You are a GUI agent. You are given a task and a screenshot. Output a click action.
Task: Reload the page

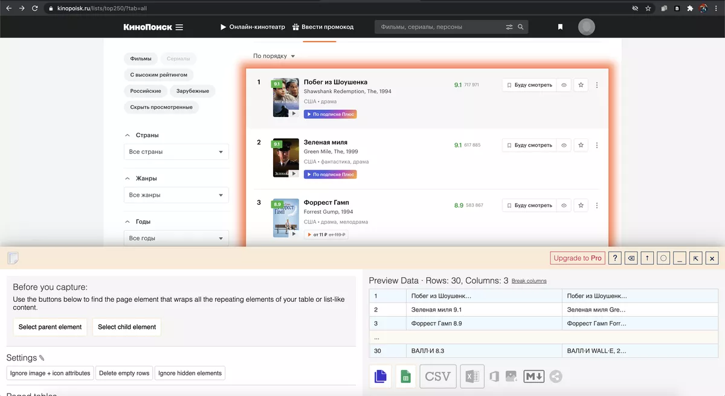click(x=34, y=8)
